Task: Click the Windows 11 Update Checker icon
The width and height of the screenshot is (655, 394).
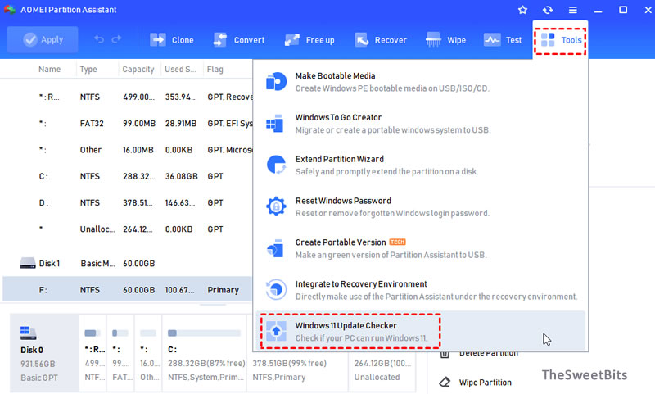Action: click(276, 331)
